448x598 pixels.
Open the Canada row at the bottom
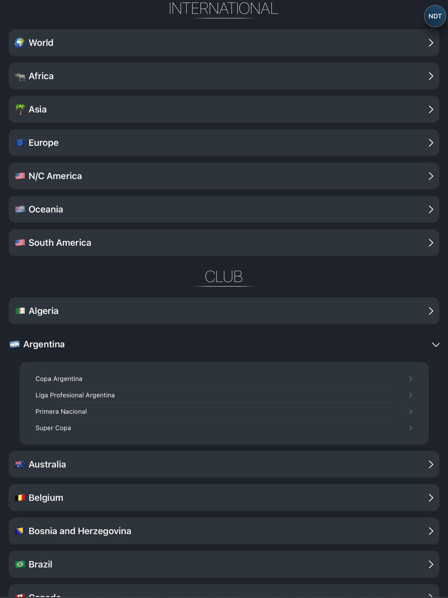[45, 594]
